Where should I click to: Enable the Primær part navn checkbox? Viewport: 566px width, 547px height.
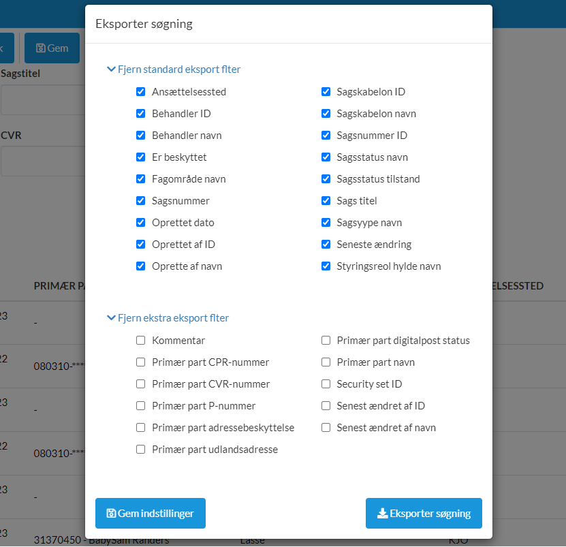(x=326, y=362)
